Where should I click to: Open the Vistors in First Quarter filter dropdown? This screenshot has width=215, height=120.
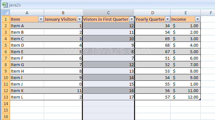click(132, 19)
